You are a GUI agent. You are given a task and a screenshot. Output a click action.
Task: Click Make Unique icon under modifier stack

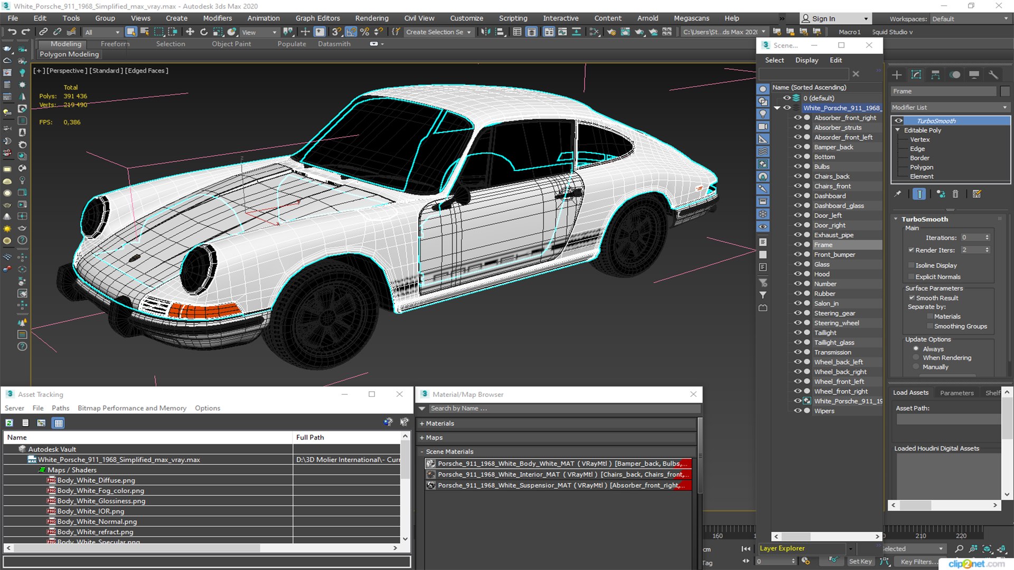pyautogui.click(x=941, y=194)
